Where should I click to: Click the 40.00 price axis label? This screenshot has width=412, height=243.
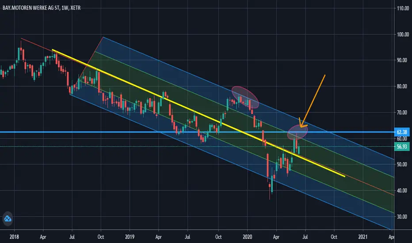pos(402,190)
